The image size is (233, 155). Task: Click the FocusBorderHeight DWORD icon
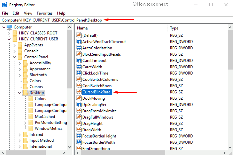tap(79, 136)
